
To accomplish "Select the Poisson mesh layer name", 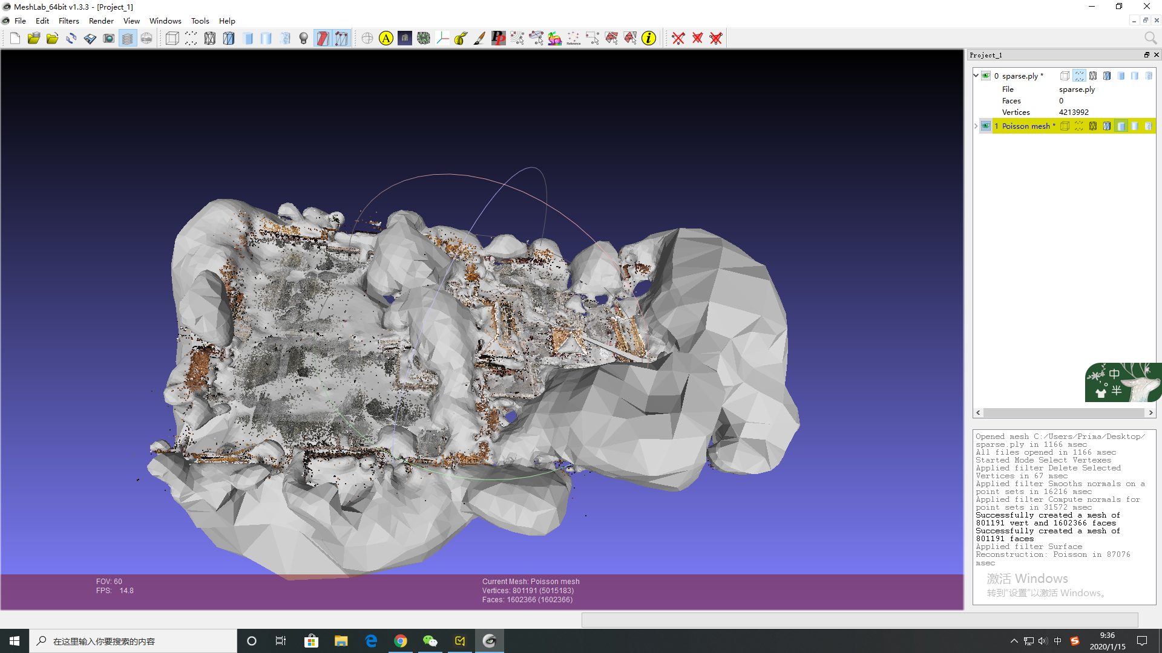I will pyautogui.click(x=1026, y=126).
